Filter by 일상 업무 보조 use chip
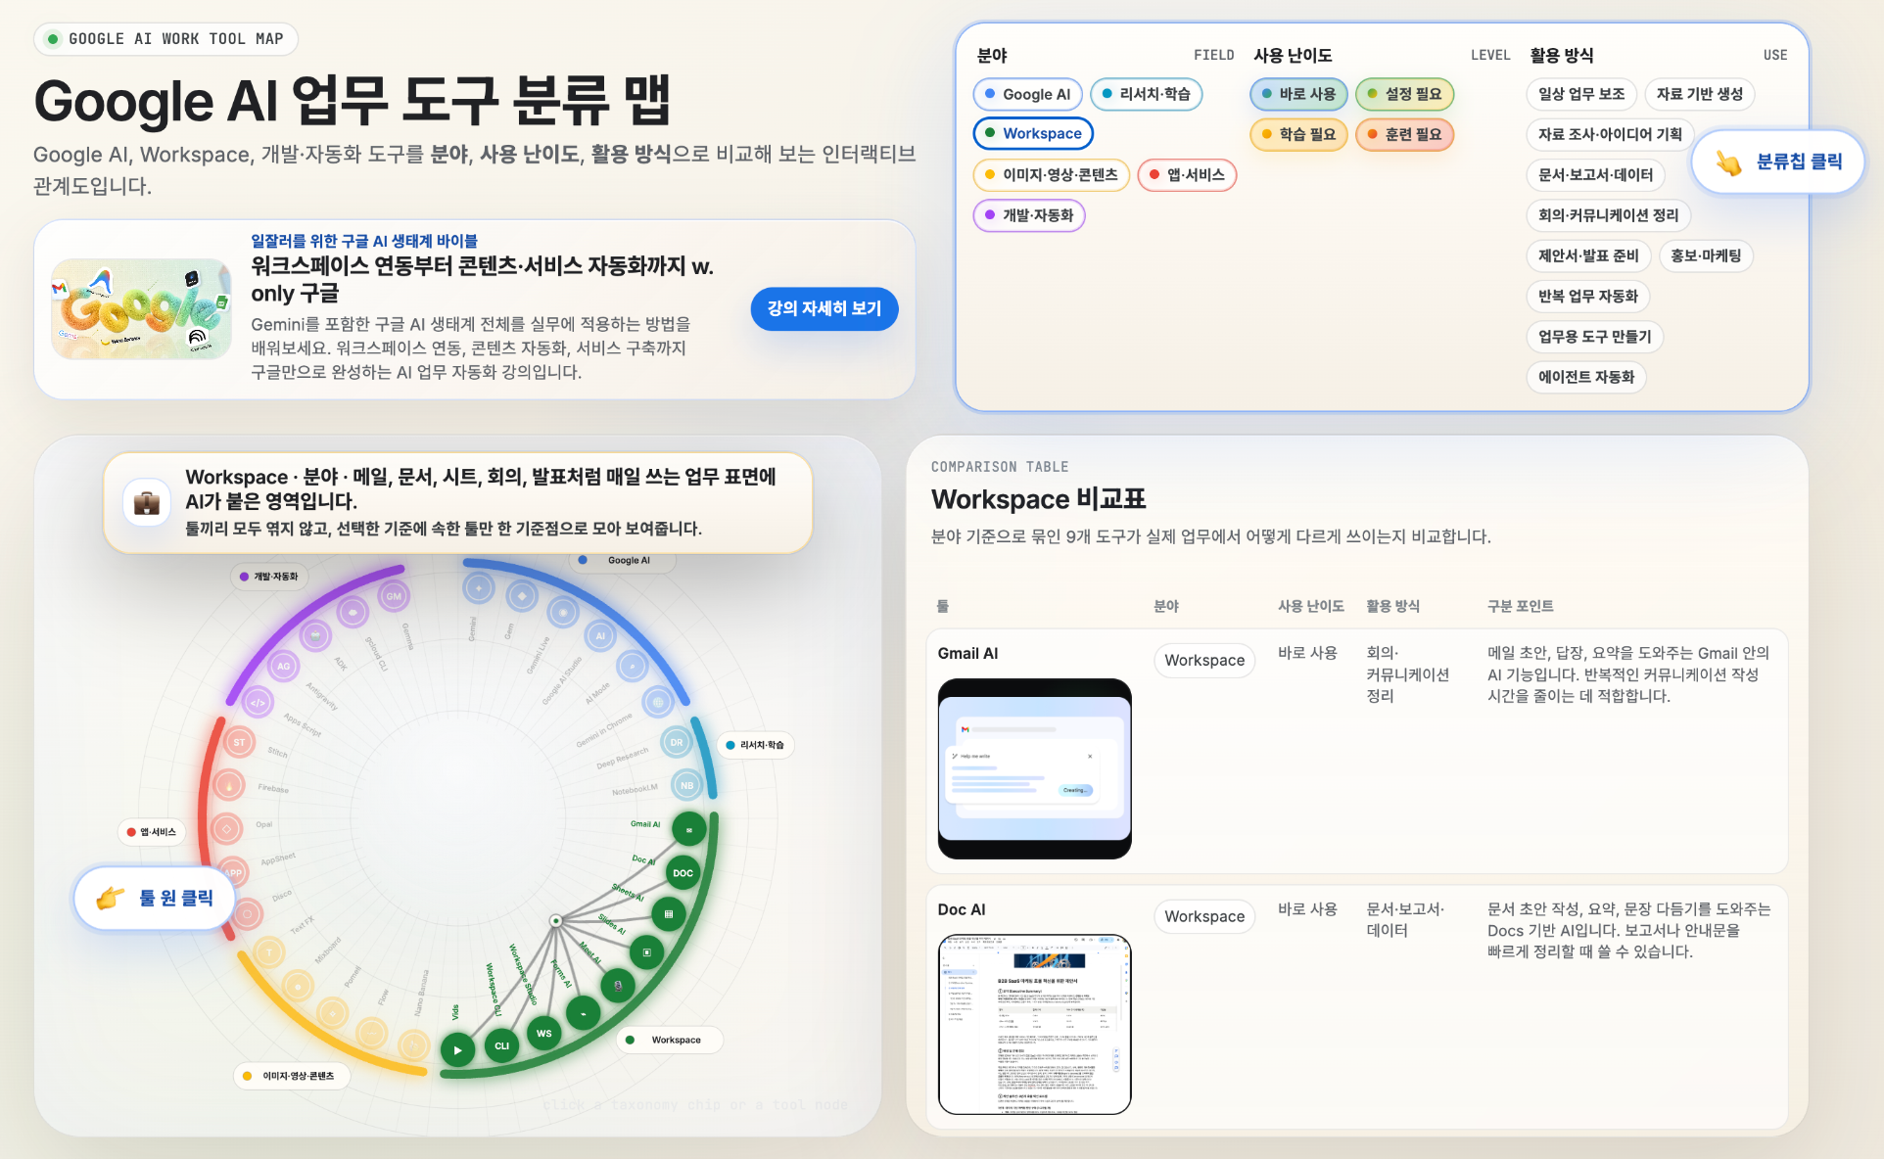 coord(1581,94)
